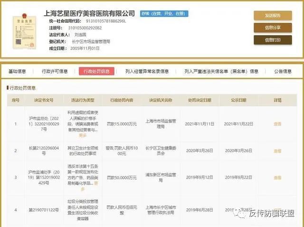Image resolution: width=304 pixels, height=227 pixels.
Task: Click penalty 罚款50.0000万元 cell
Action: coord(122,178)
